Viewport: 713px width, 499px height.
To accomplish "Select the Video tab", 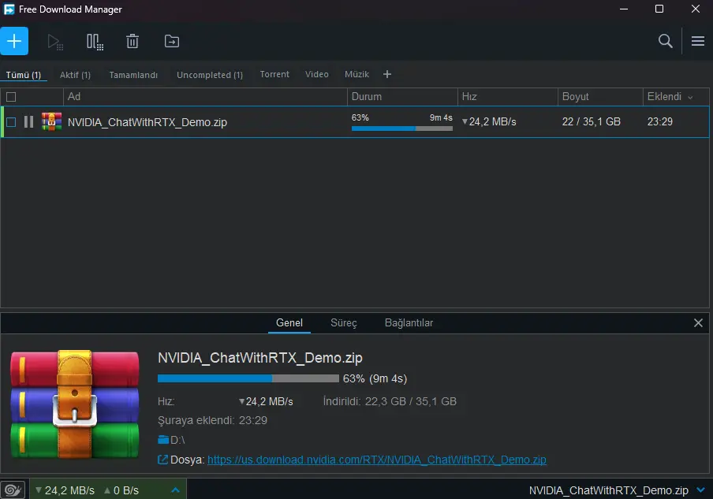I will [x=316, y=75].
